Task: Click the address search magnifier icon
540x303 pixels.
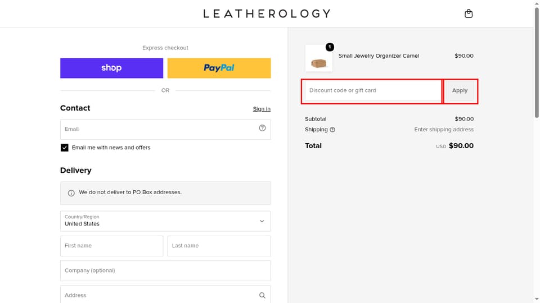Action: click(x=263, y=296)
